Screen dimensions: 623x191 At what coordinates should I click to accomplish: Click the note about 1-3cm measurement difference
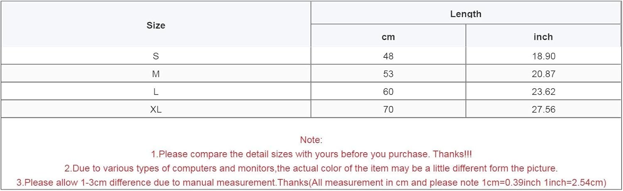[x=311, y=182]
